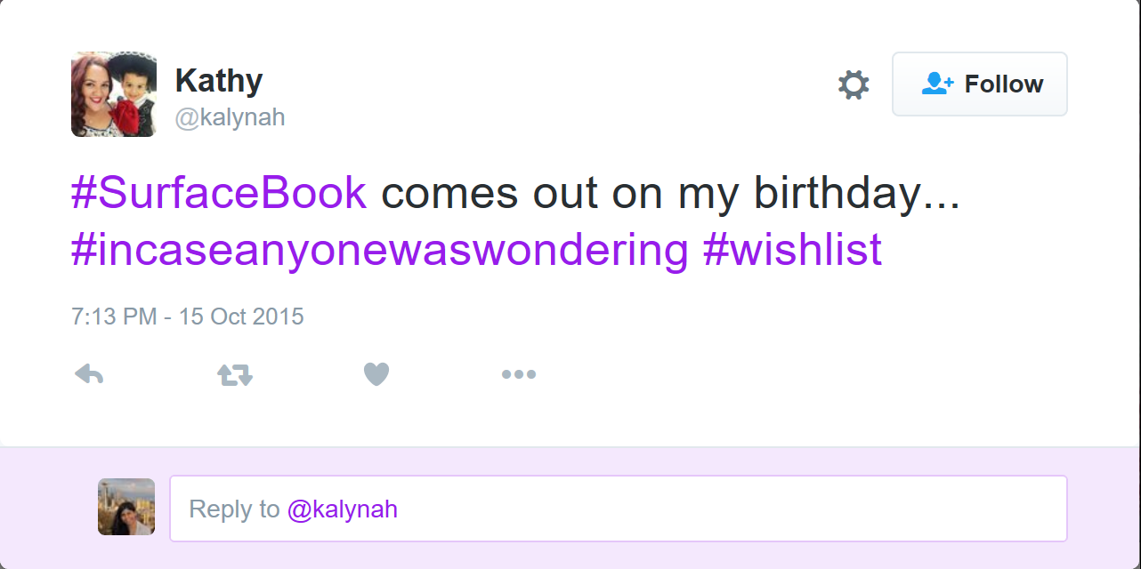1141x569 pixels.
Task: Click the small avatar beside the reply box
Action: pos(126,507)
